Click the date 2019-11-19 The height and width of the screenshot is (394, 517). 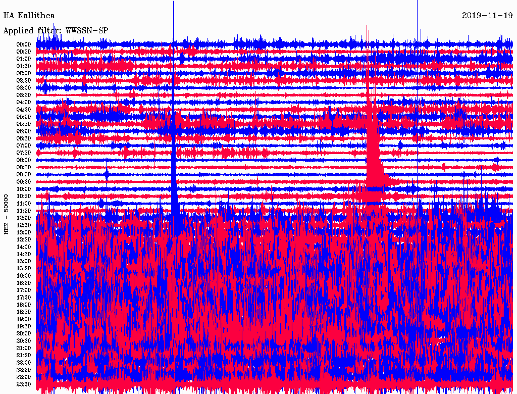487,16
